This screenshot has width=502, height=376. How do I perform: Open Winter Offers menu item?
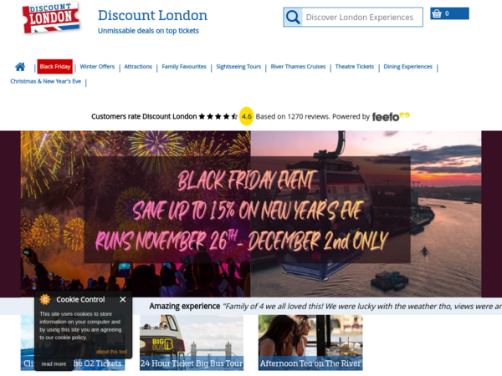tap(97, 67)
